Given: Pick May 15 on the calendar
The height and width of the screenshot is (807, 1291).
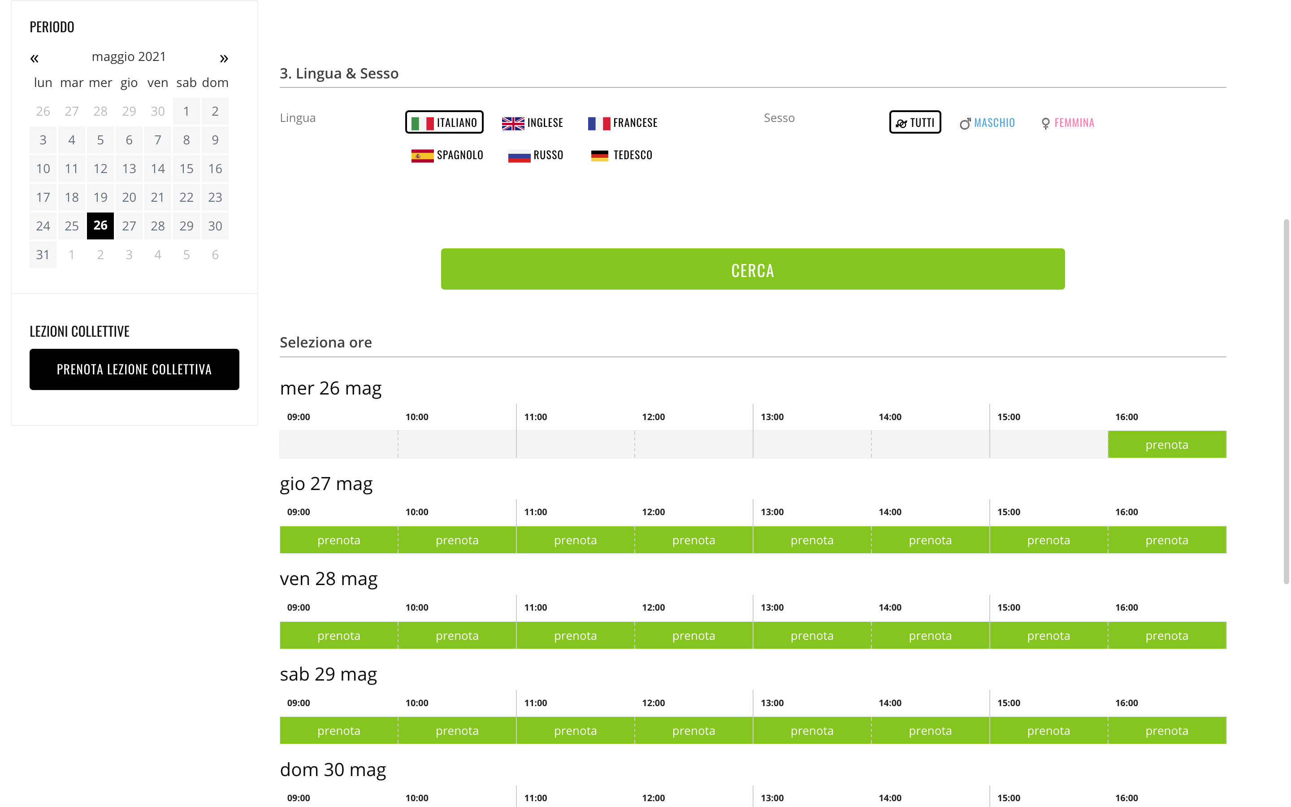Looking at the screenshot, I should (186, 169).
